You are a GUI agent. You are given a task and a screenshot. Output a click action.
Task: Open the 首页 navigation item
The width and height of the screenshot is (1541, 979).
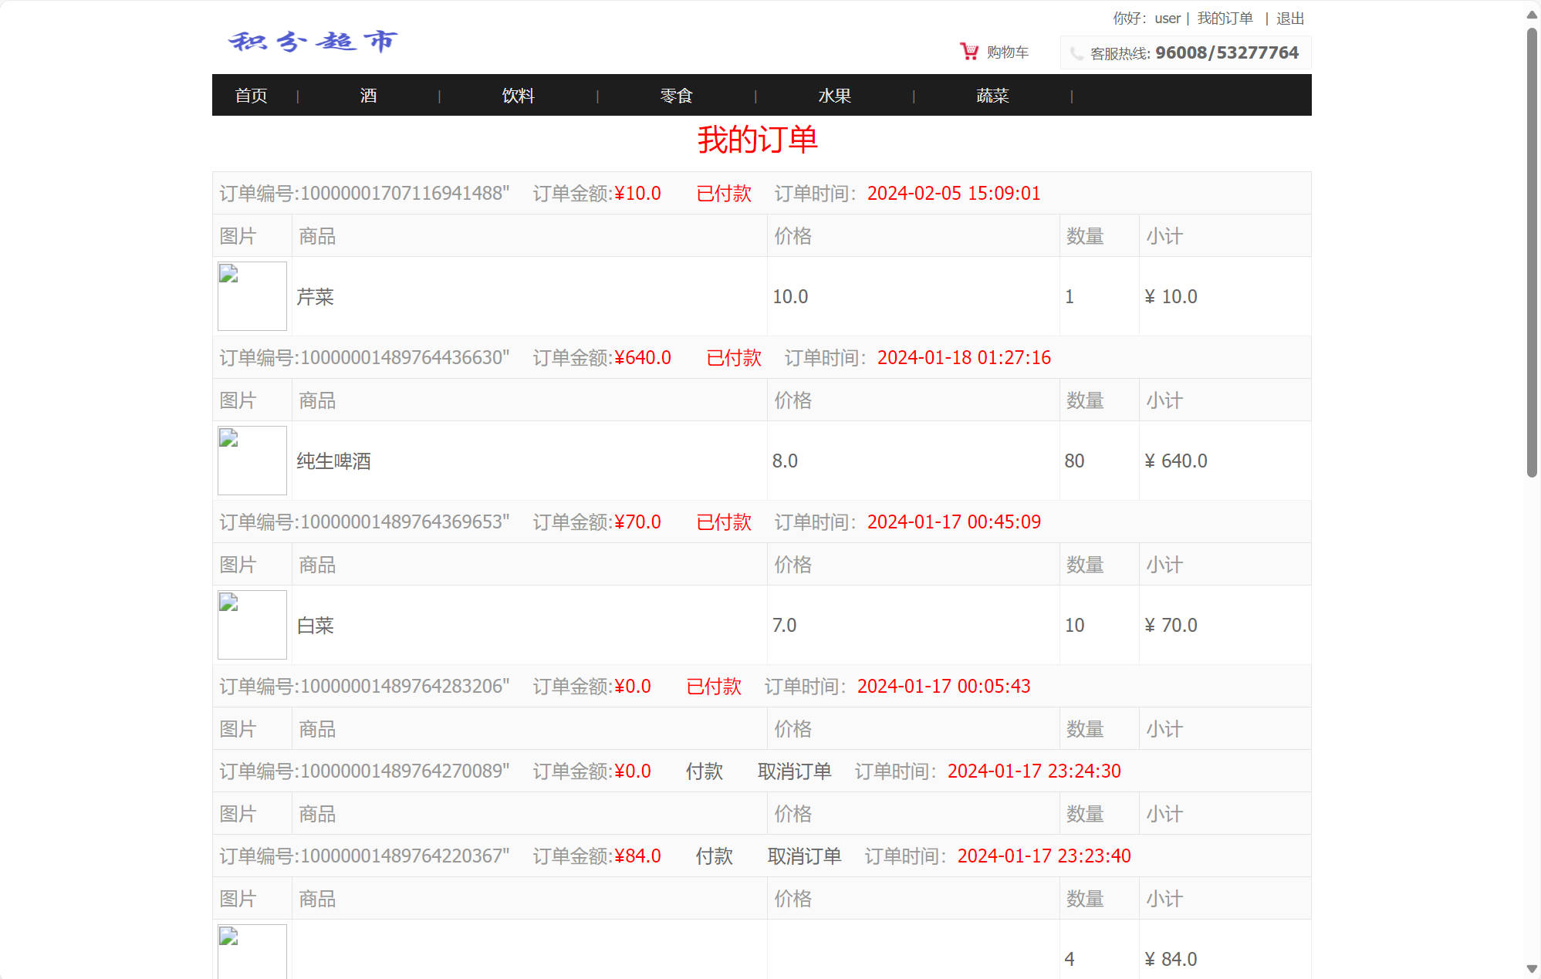coord(251,96)
